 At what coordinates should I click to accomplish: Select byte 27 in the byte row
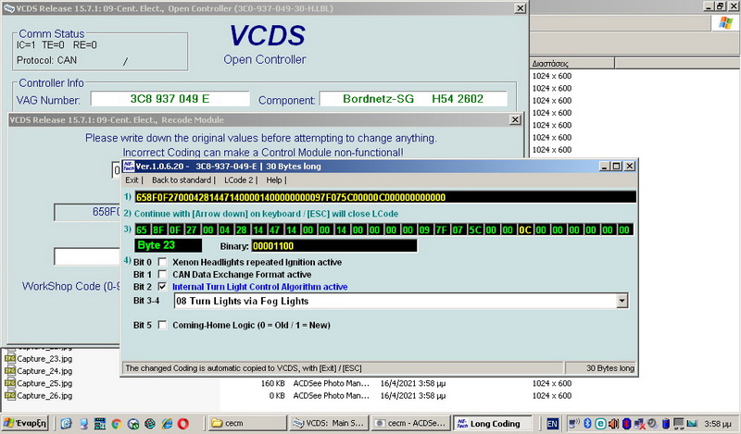(192, 230)
